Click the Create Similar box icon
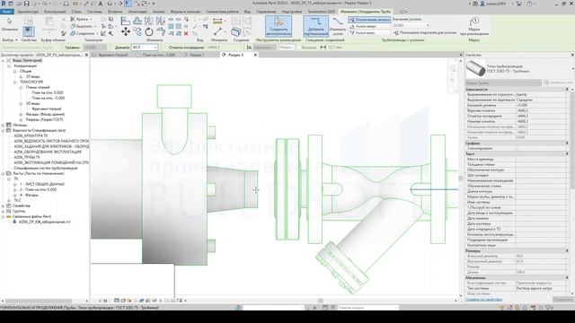The image size is (575, 323). [x=236, y=32]
